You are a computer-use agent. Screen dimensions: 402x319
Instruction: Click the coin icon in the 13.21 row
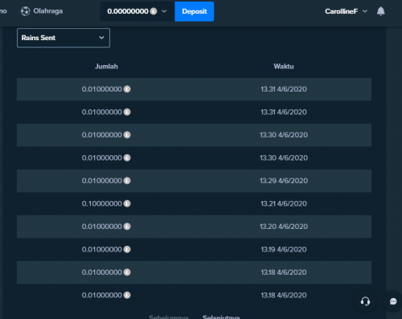(x=127, y=203)
